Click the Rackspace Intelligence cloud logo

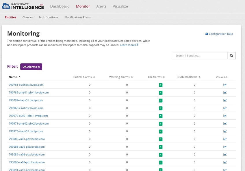6,6
